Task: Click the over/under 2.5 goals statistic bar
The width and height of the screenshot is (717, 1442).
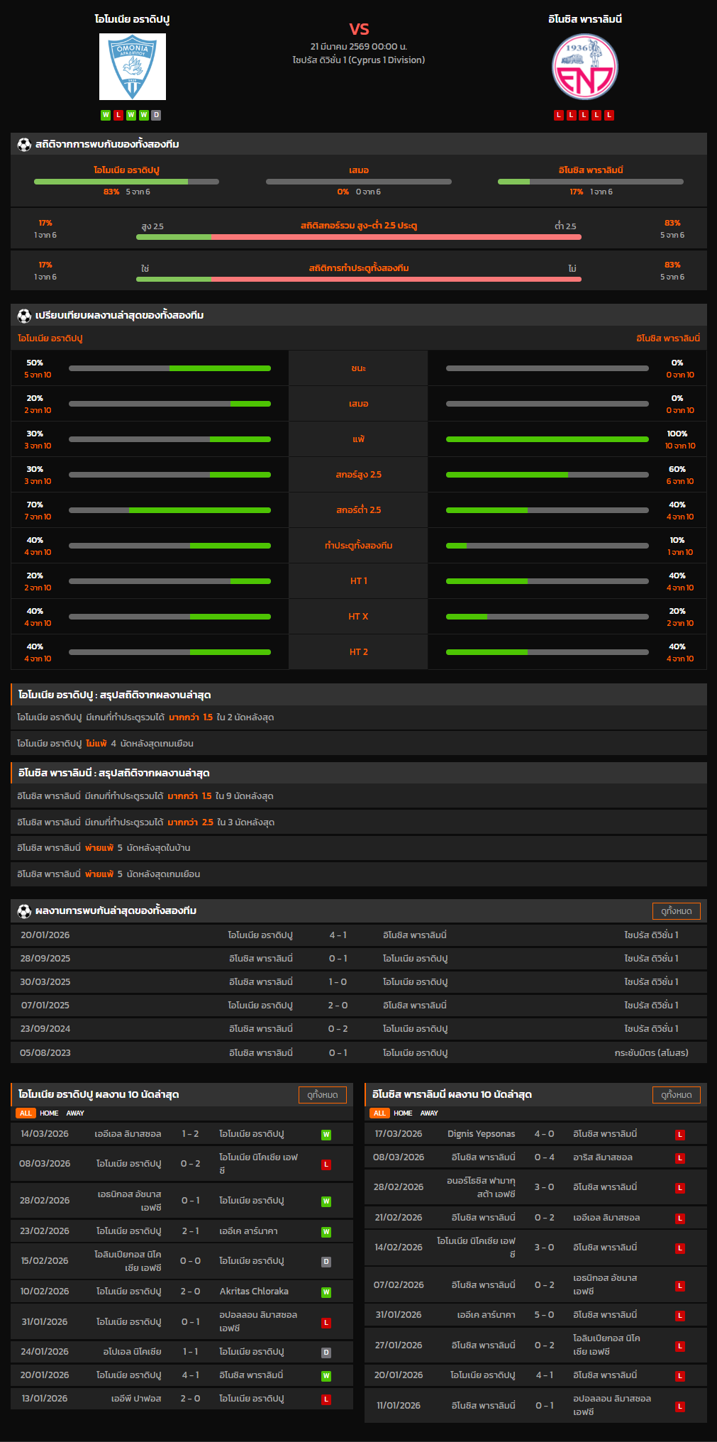Action: pos(359,237)
